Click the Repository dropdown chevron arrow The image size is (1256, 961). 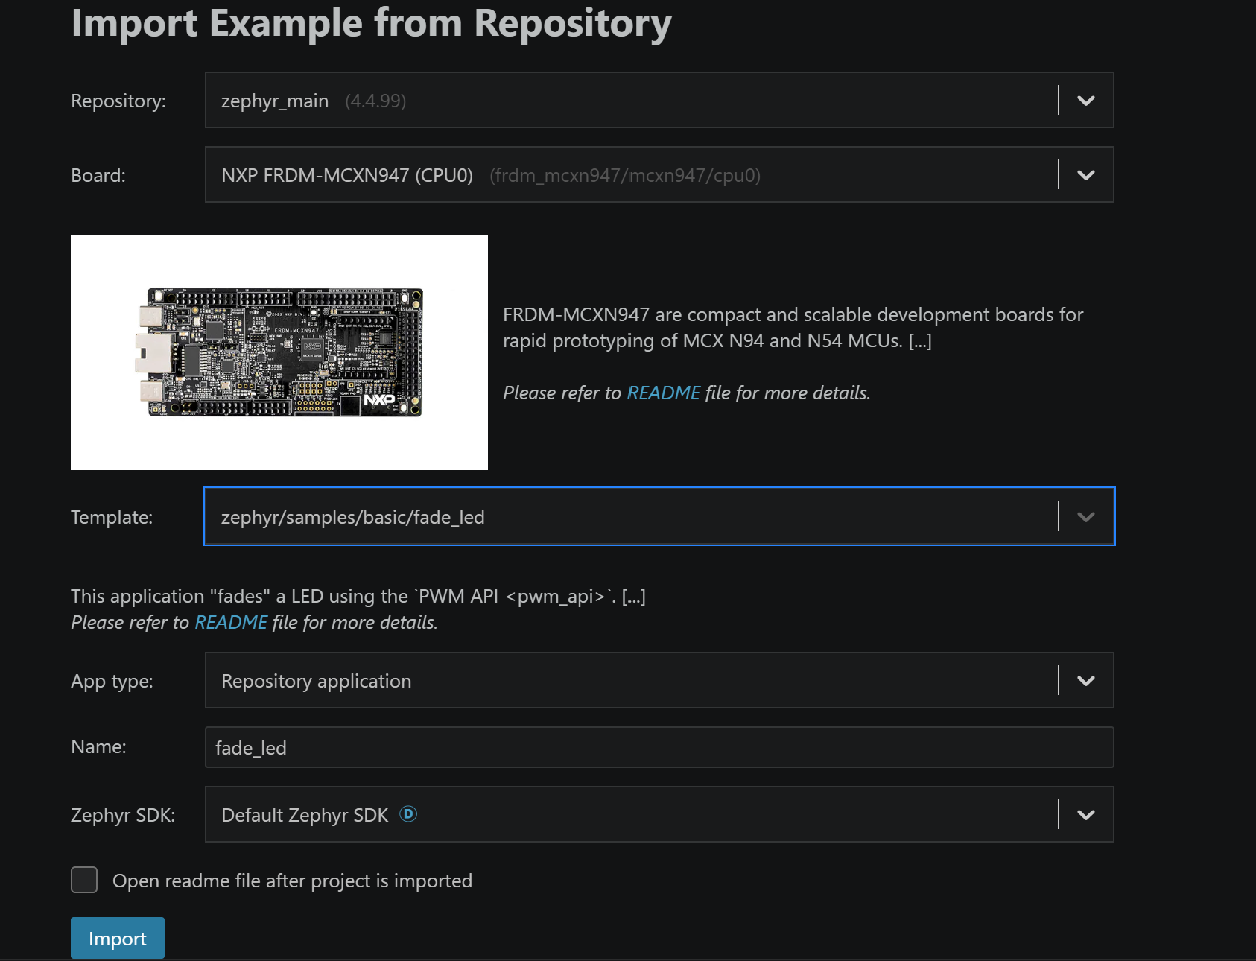[1086, 101]
